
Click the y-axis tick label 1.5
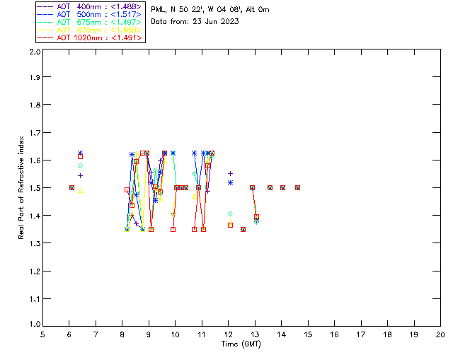[35, 188]
